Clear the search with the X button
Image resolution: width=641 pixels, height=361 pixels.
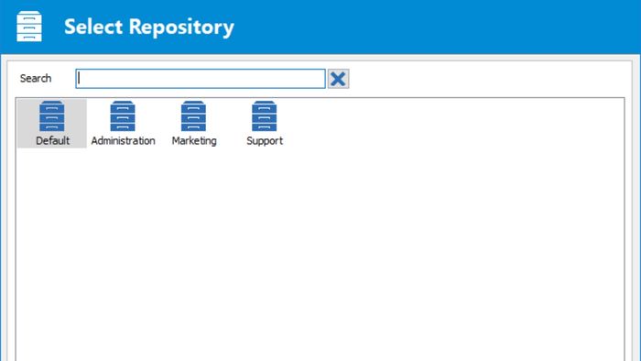338,79
